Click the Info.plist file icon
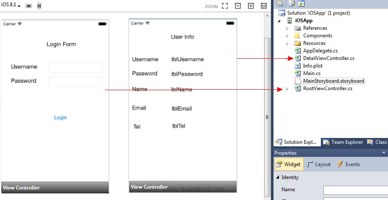The width and height of the screenshot is (388, 200). [x=298, y=66]
